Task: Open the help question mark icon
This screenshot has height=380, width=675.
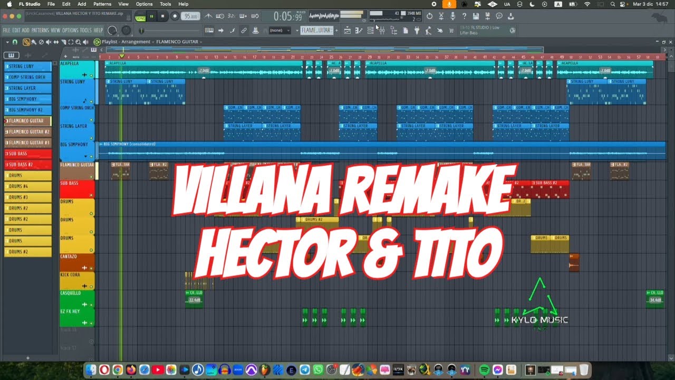Action: pyautogui.click(x=465, y=16)
